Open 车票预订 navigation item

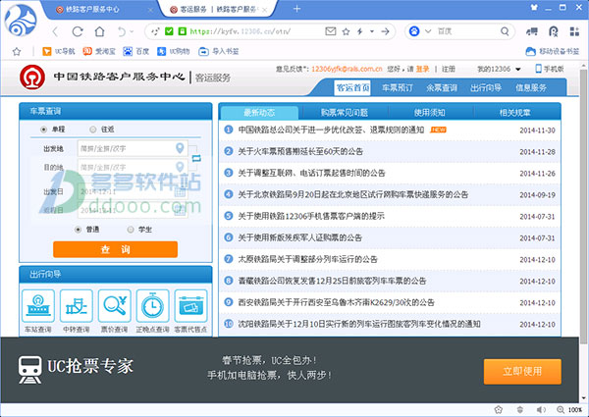coord(397,88)
